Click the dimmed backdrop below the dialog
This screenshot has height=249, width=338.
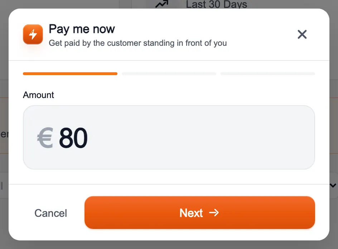(169, 245)
